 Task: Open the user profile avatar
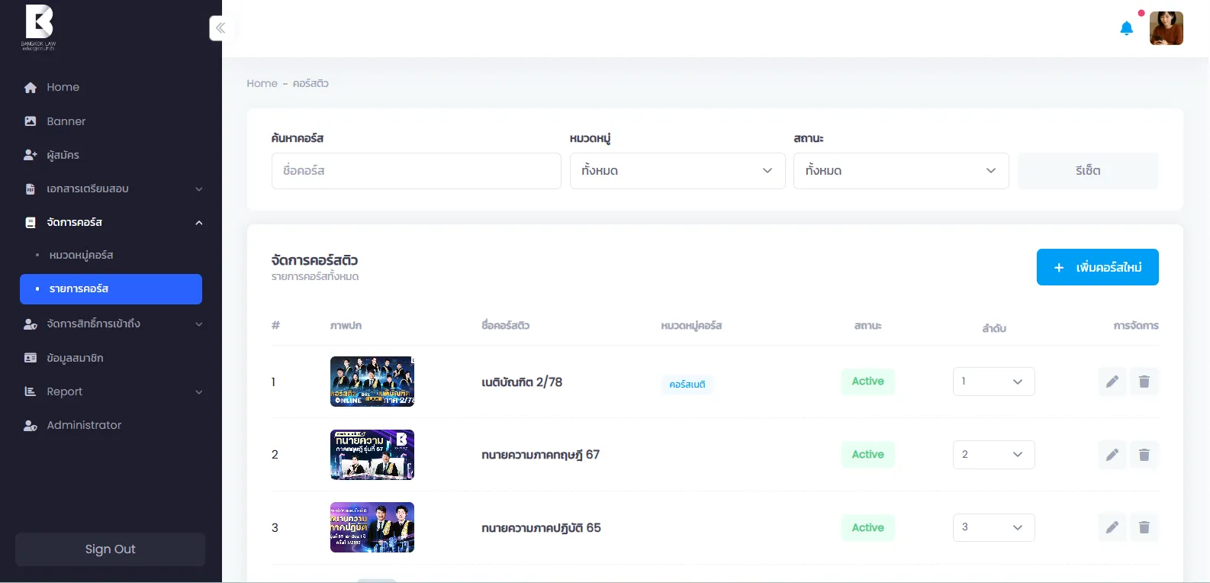[1166, 29]
